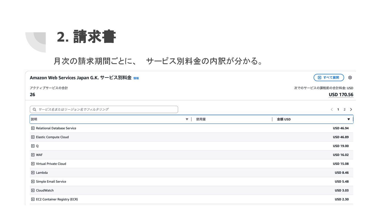The height and width of the screenshot is (208, 371).
Task: Go to page 2 of services
Action: click(x=344, y=110)
